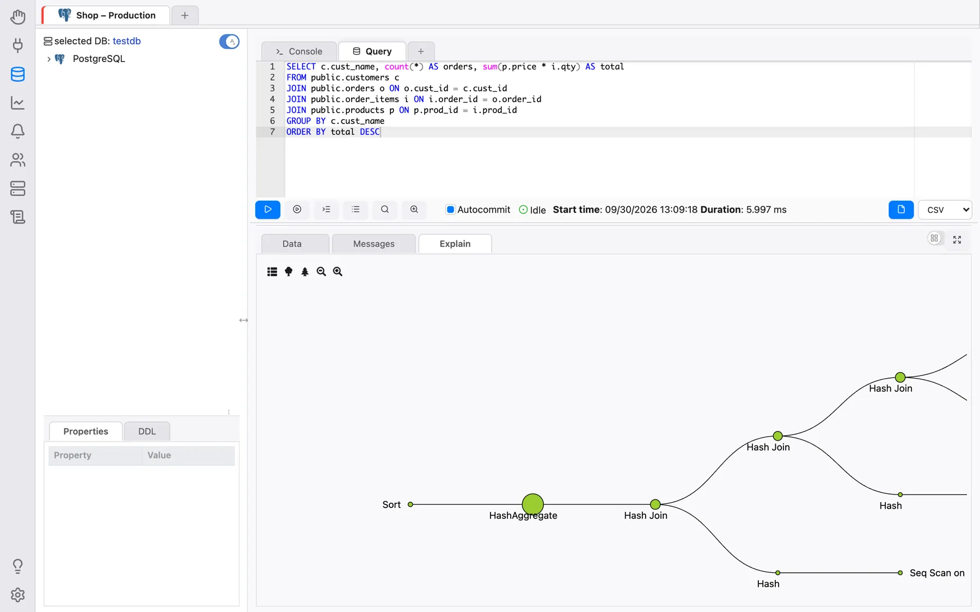Select the Shop – Production connection tab
This screenshot has width=980, height=612.
(x=107, y=15)
